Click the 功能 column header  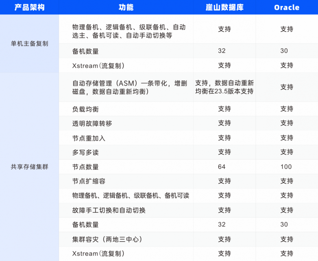(x=126, y=7)
